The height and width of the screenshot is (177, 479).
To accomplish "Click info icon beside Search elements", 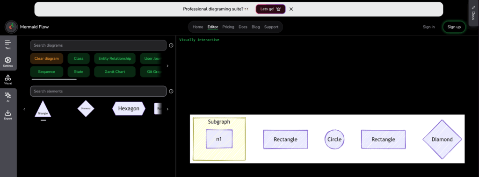I will coord(171,91).
